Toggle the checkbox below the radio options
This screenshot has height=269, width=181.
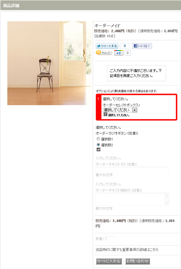click(x=98, y=150)
